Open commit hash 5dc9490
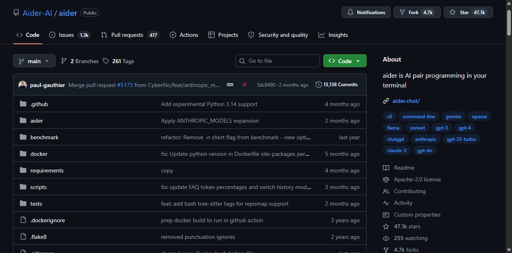The height and width of the screenshot is (253, 512). 266,85
